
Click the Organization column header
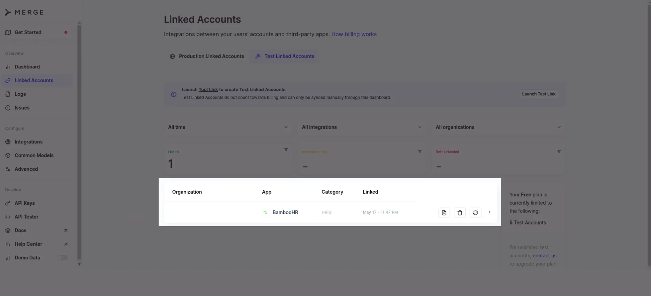pos(187,192)
